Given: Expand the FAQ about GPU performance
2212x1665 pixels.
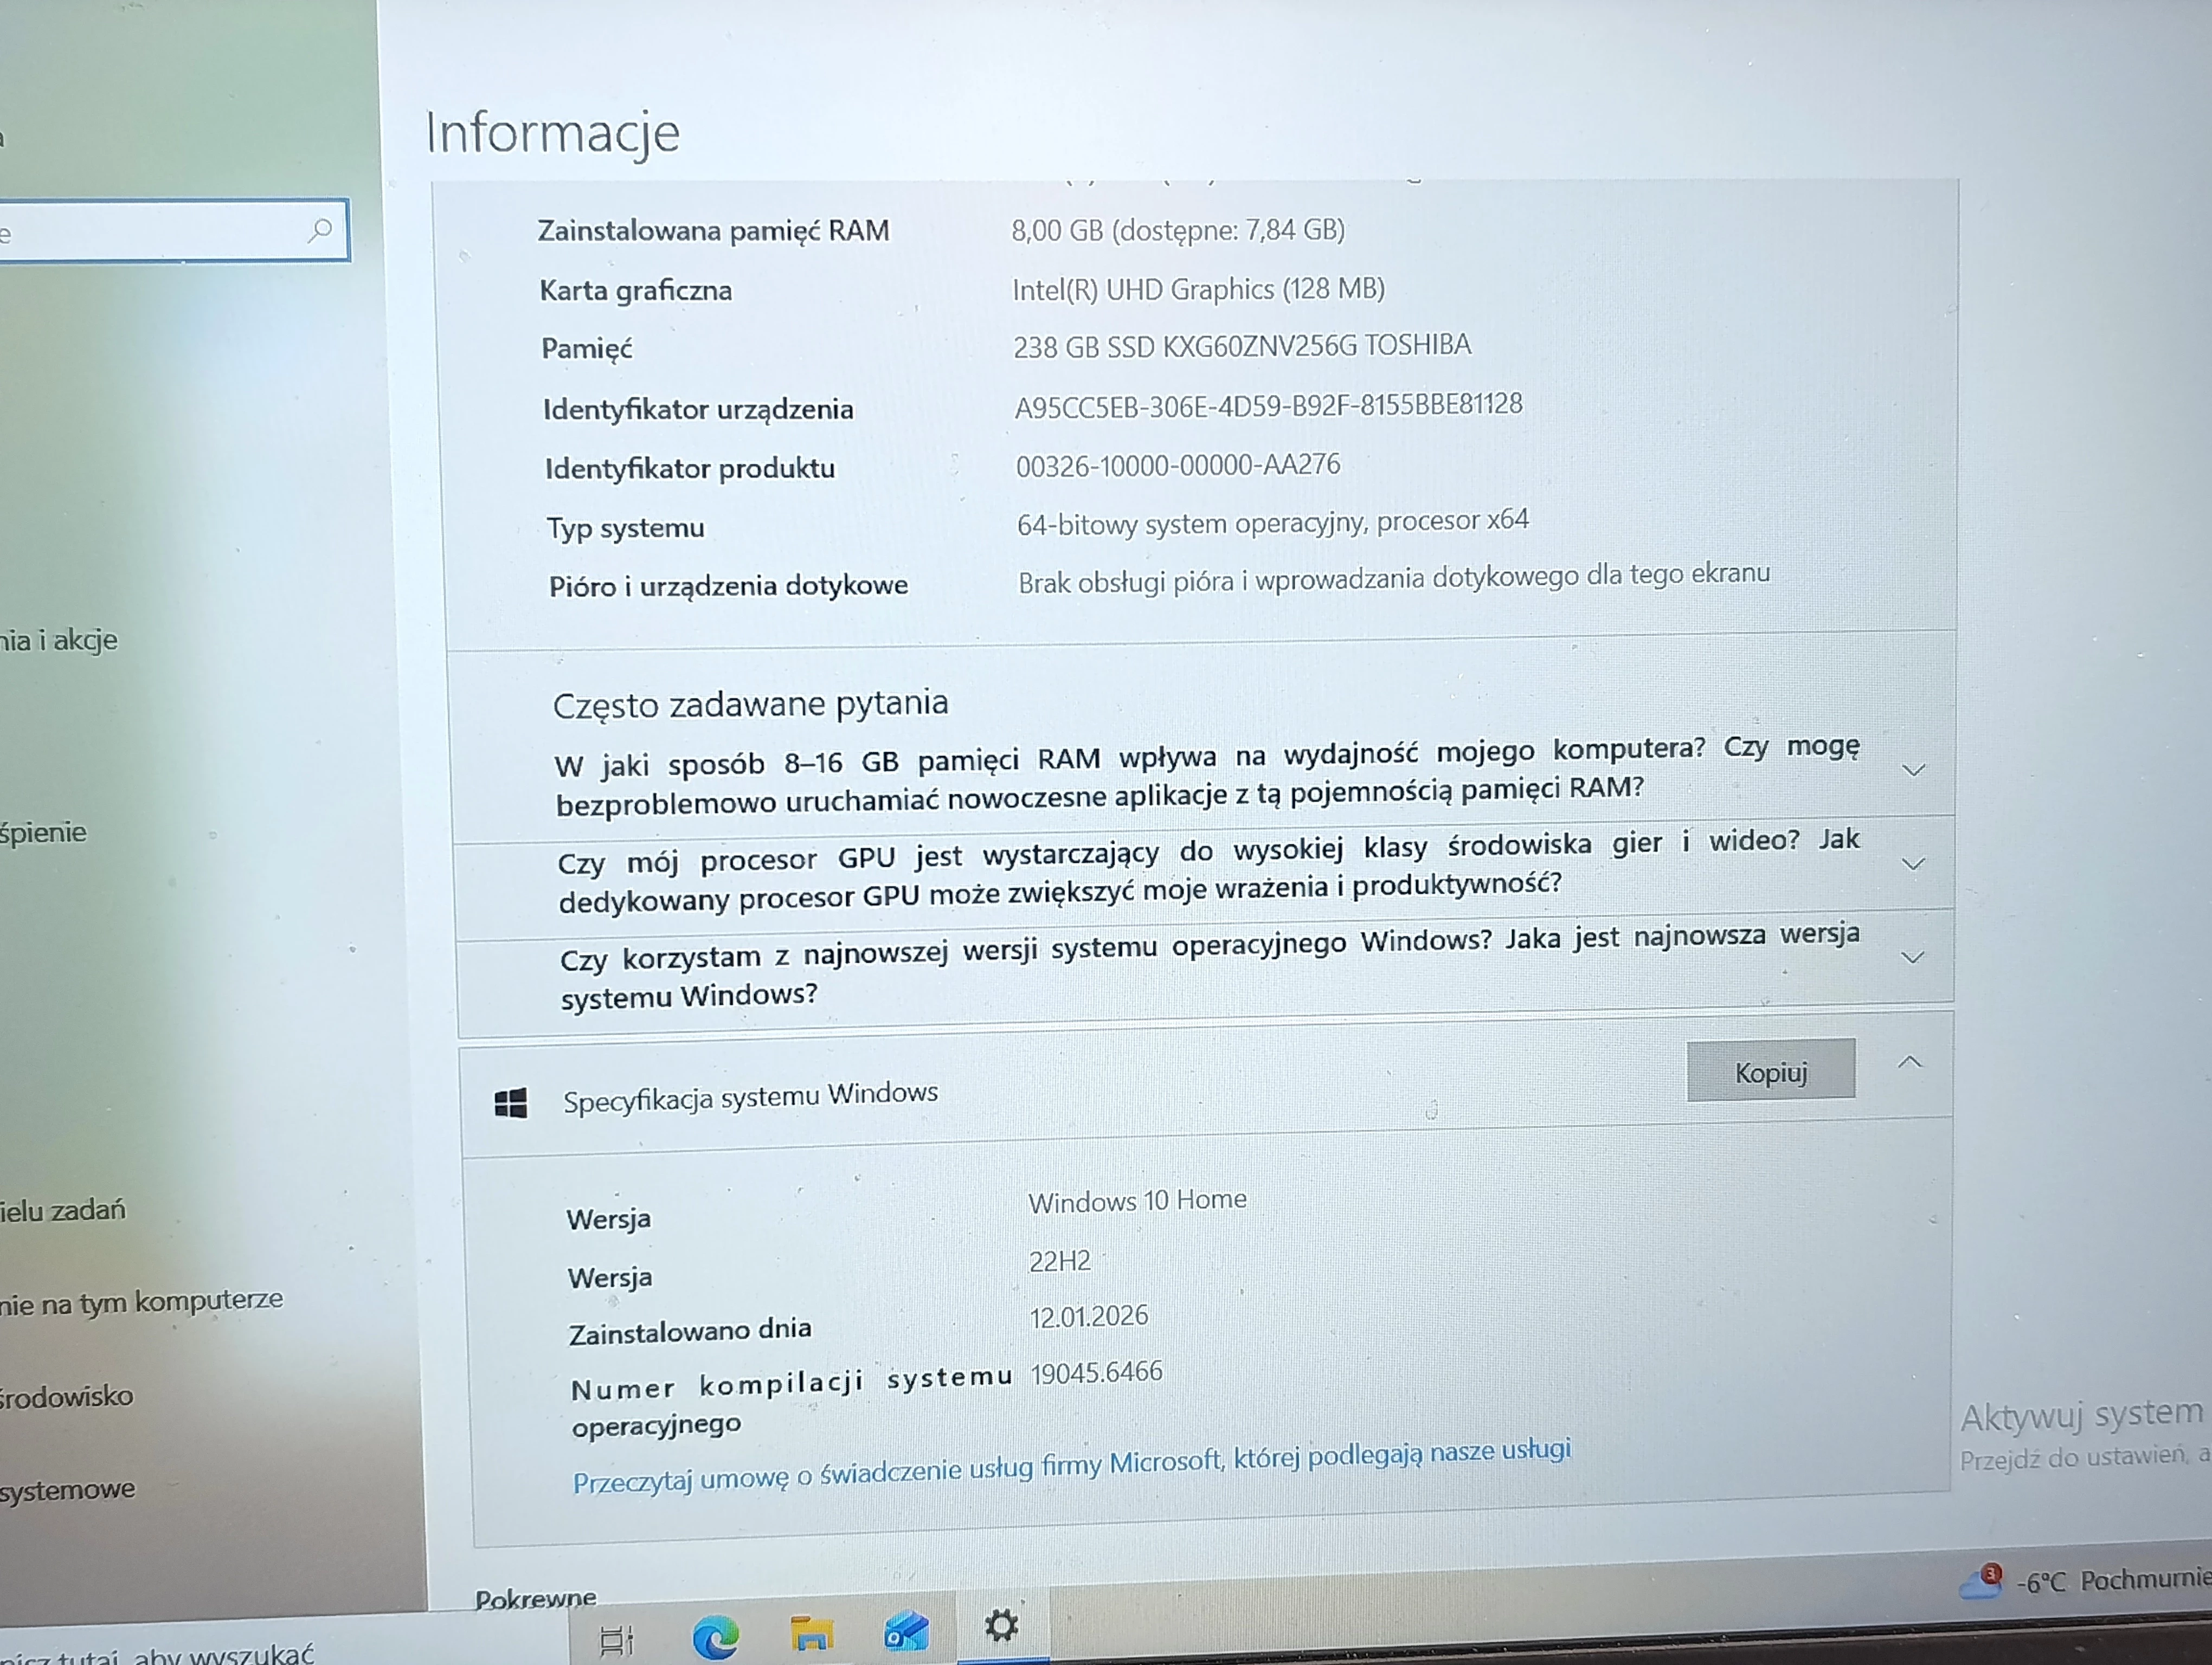Looking at the screenshot, I should click(x=1912, y=864).
